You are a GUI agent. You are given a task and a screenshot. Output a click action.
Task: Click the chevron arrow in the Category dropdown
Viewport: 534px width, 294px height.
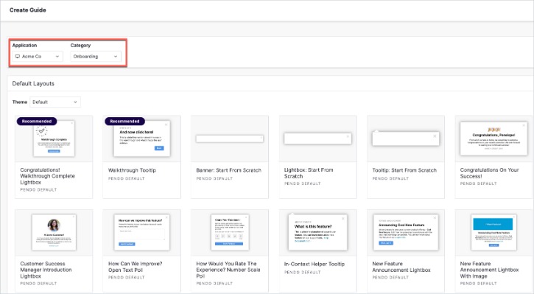pos(116,57)
